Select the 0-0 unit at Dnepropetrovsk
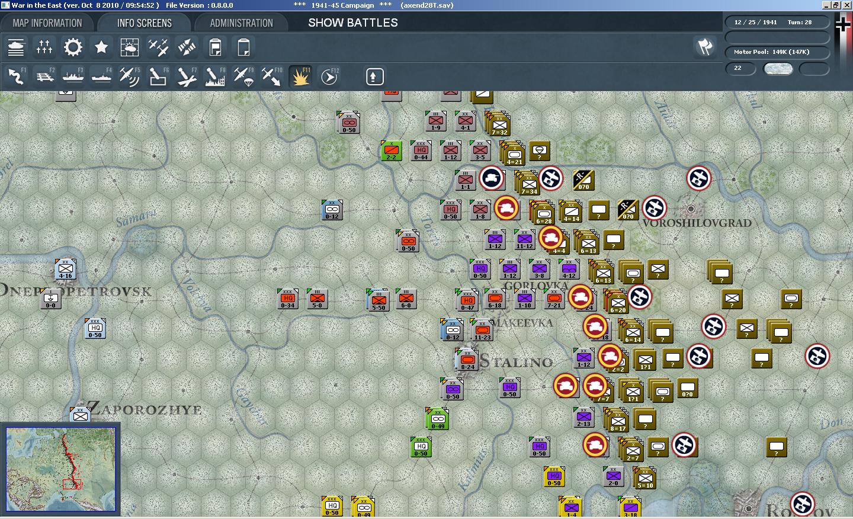Image resolution: width=853 pixels, height=519 pixels. [51, 299]
